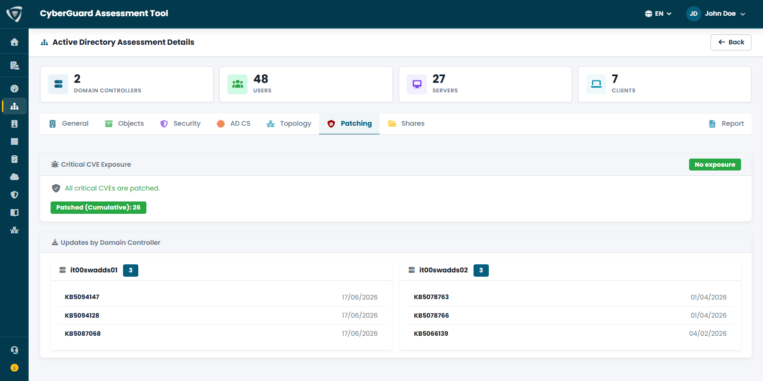Select the KB5066139 update row

click(x=570, y=333)
